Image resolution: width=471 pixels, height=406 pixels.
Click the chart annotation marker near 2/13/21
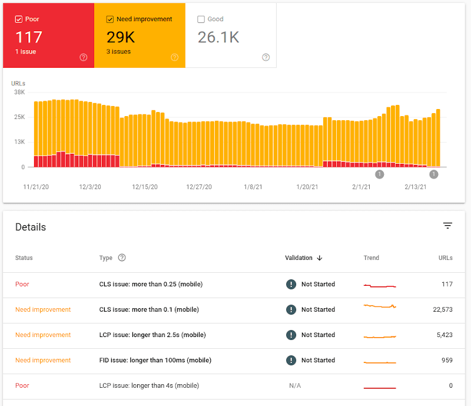[434, 174]
